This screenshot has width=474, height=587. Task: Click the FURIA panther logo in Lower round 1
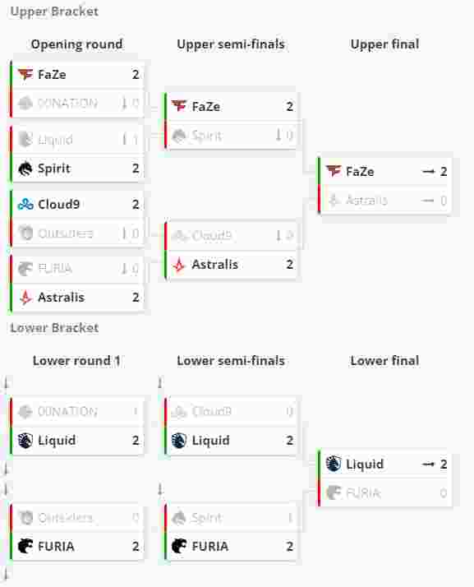click(25, 546)
